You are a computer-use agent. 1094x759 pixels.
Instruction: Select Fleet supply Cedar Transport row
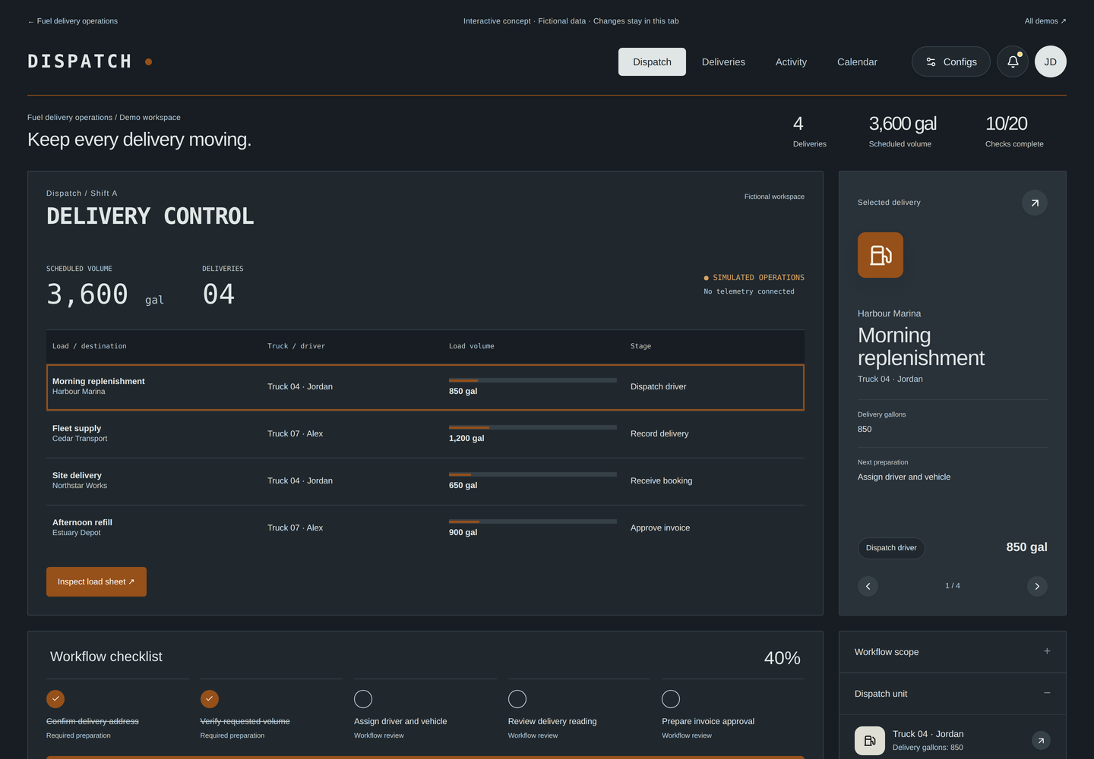[425, 434]
